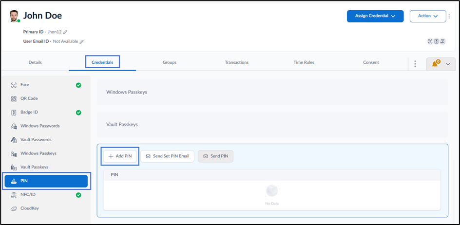This screenshot has height=225, width=460.
Task: Expand the Vault Passkeys panel
Action: pyautogui.click(x=272, y=124)
